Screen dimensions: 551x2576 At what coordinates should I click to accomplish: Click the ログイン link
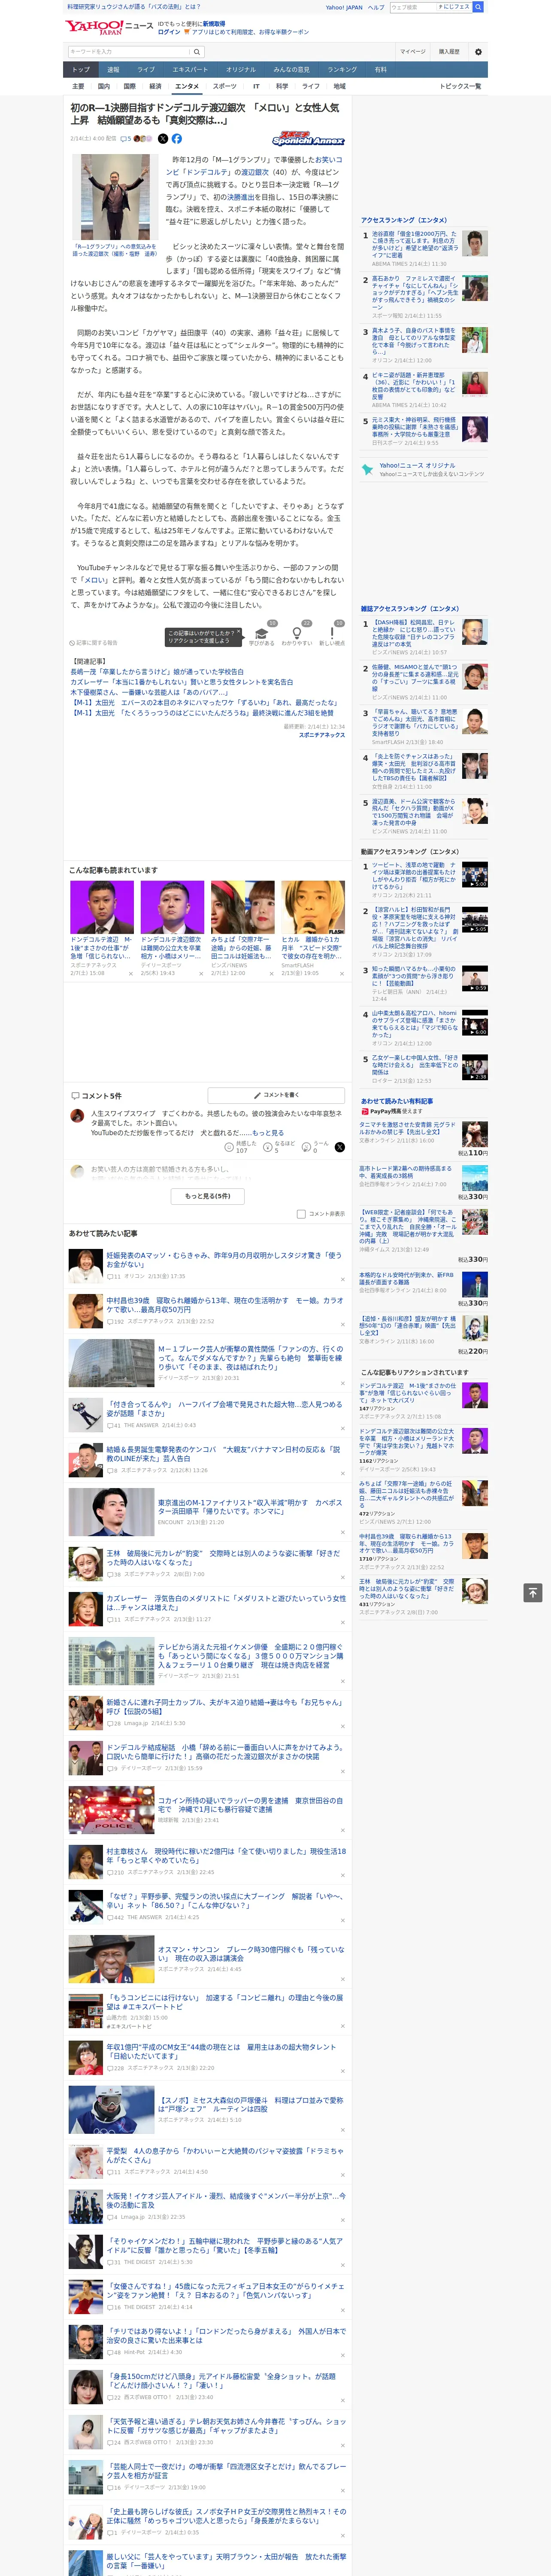pyautogui.click(x=169, y=32)
